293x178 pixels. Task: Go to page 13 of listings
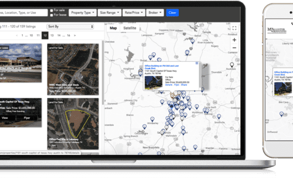[52, 35]
